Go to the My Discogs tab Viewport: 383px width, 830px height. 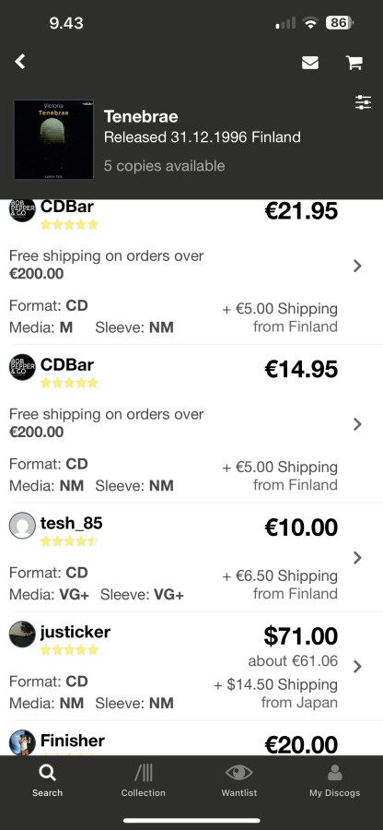click(334, 780)
